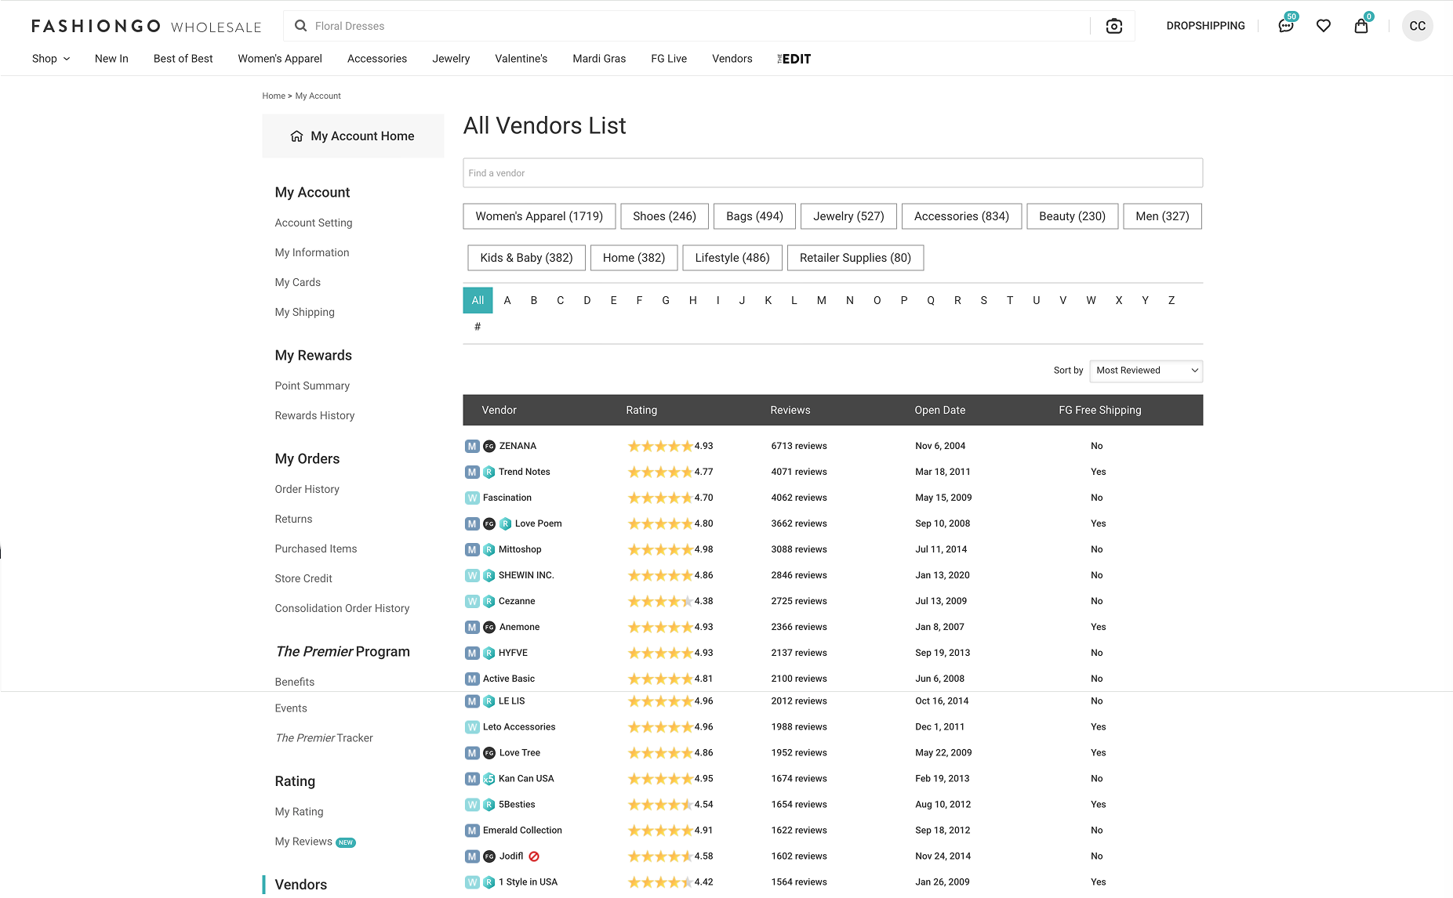Select the # alphabet filter
Screen dimensions: 1453x898
coord(478,327)
